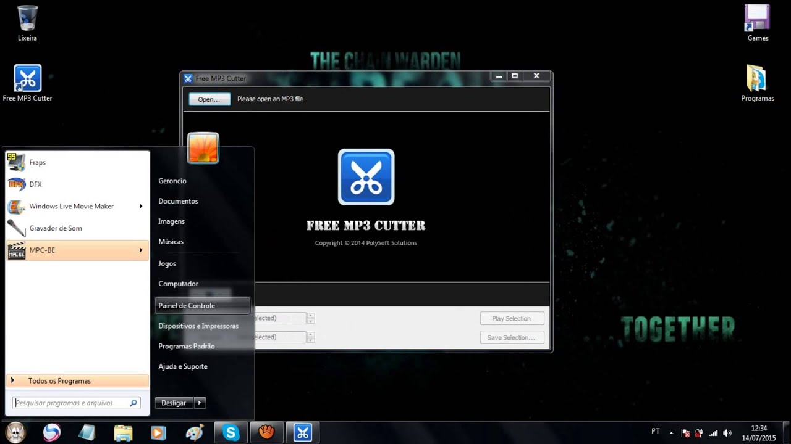Expand the Windows Live Movie Maker submenu arrow
791x444 pixels.
click(141, 206)
